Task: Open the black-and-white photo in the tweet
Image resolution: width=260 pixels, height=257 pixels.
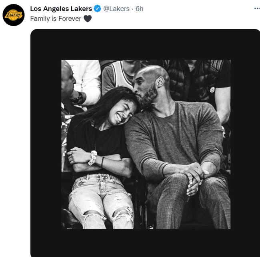Action: [146, 144]
